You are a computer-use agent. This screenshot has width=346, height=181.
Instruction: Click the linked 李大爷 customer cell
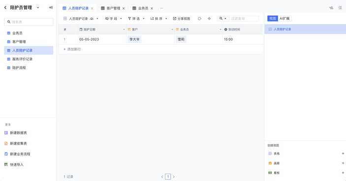click(x=134, y=39)
